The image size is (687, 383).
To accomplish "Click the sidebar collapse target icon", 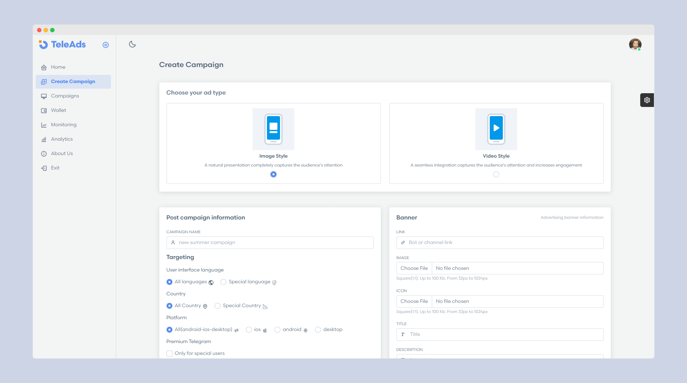I will coord(105,45).
